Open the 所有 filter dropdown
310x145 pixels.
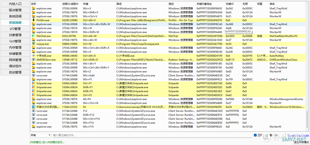[x=40, y=135]
